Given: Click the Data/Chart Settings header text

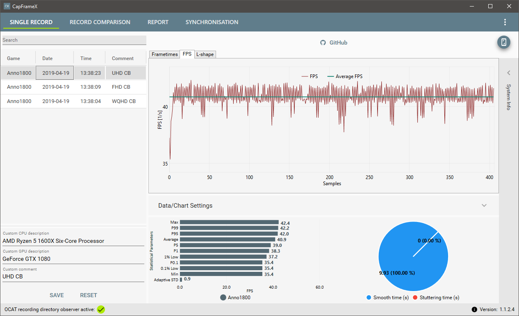Looking at the screenshot, I should coord(185,206).
